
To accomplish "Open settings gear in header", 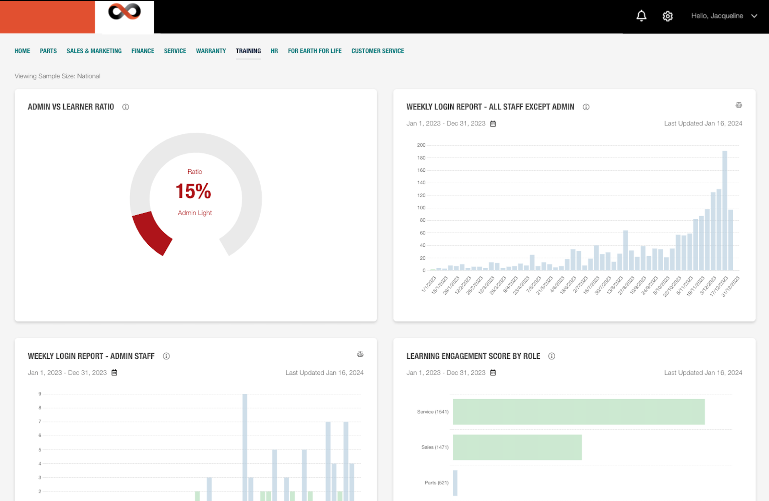I will [667, 16].
